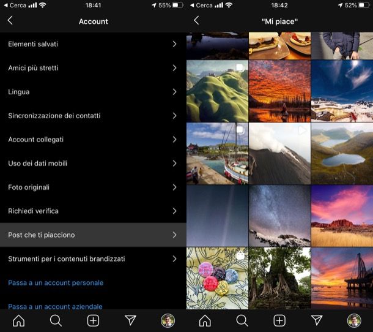Tap the chevron on Richiedi verifica row

click(x=175, y=211)
